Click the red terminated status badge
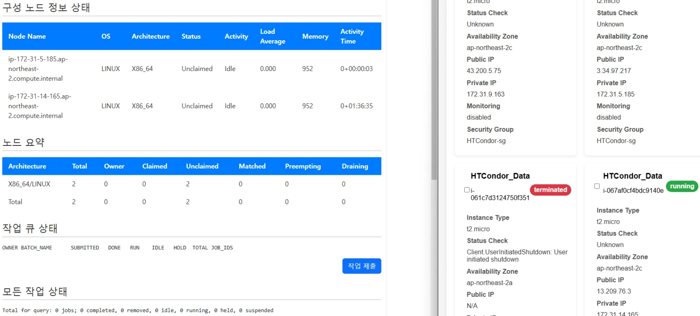Screen dimensions: 700x316 550,190
